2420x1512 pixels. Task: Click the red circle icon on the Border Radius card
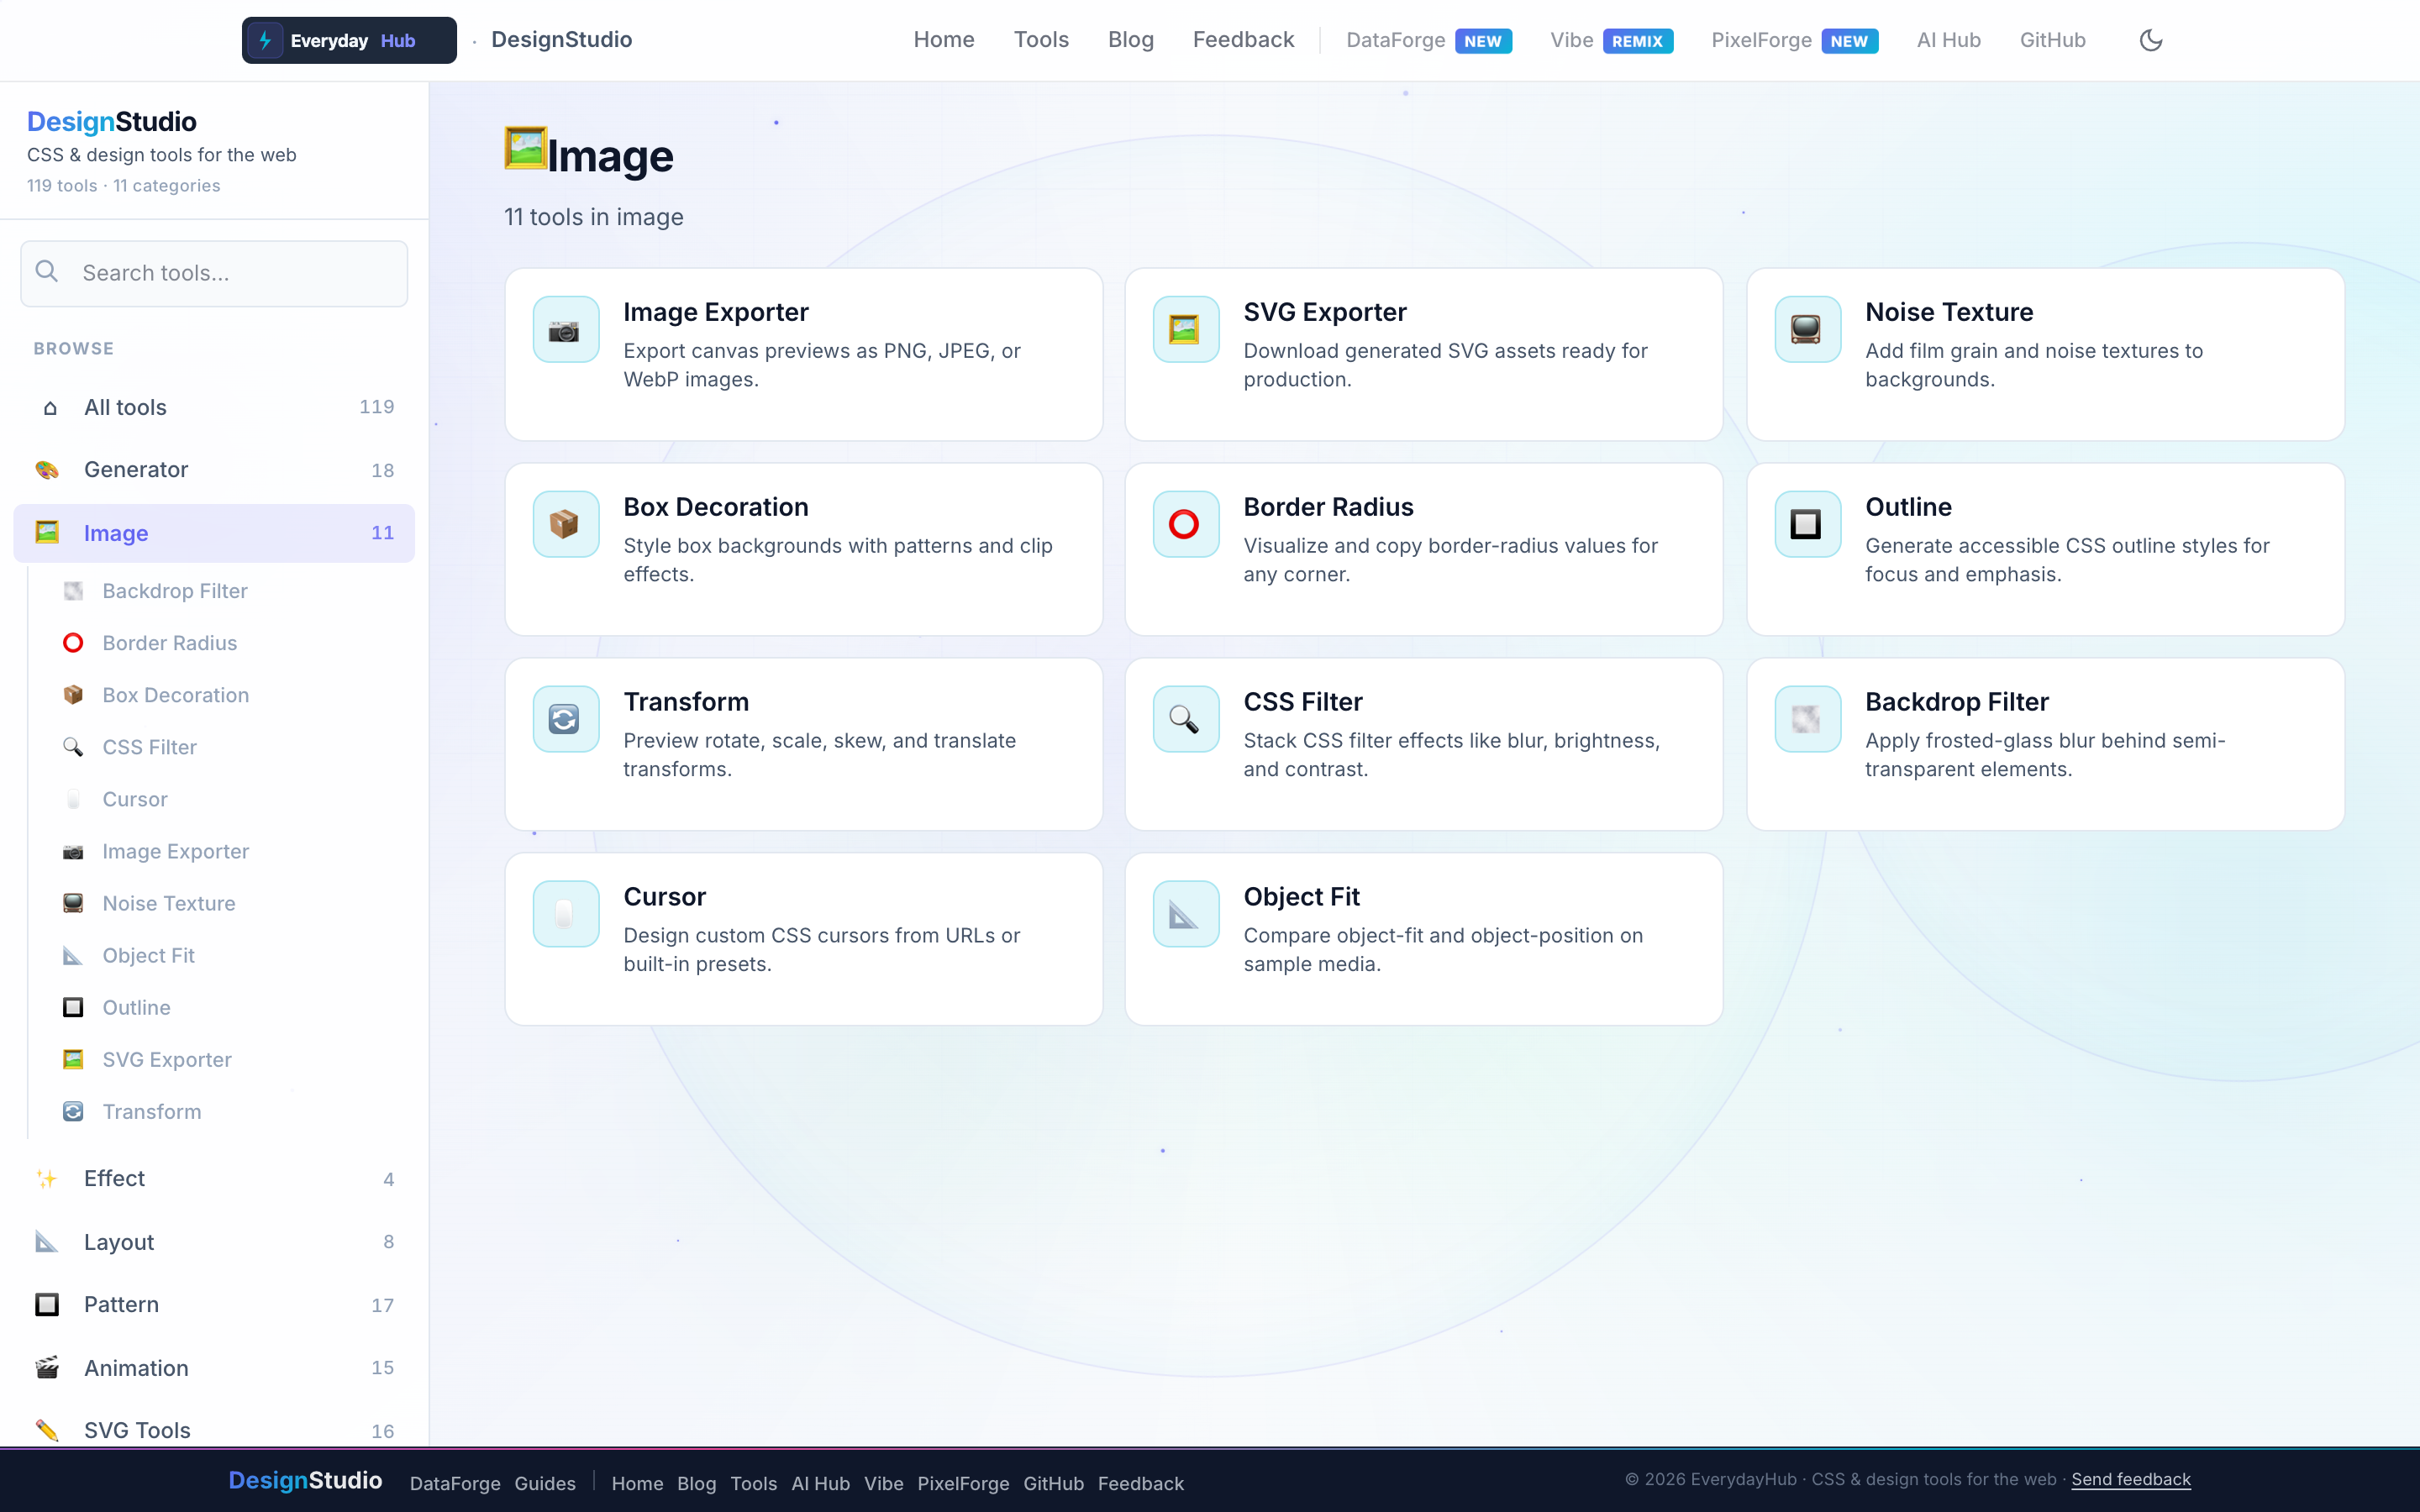coord(1185,524)
